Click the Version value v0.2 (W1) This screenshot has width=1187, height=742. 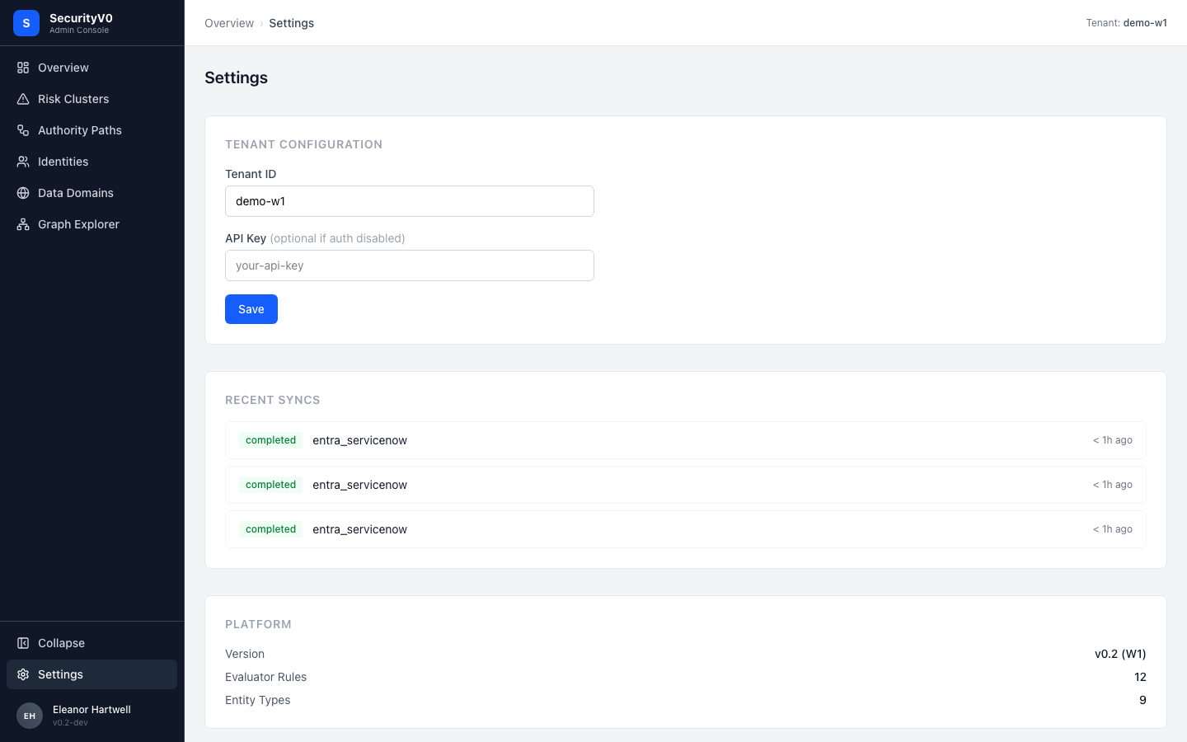tap(1120, 654)
